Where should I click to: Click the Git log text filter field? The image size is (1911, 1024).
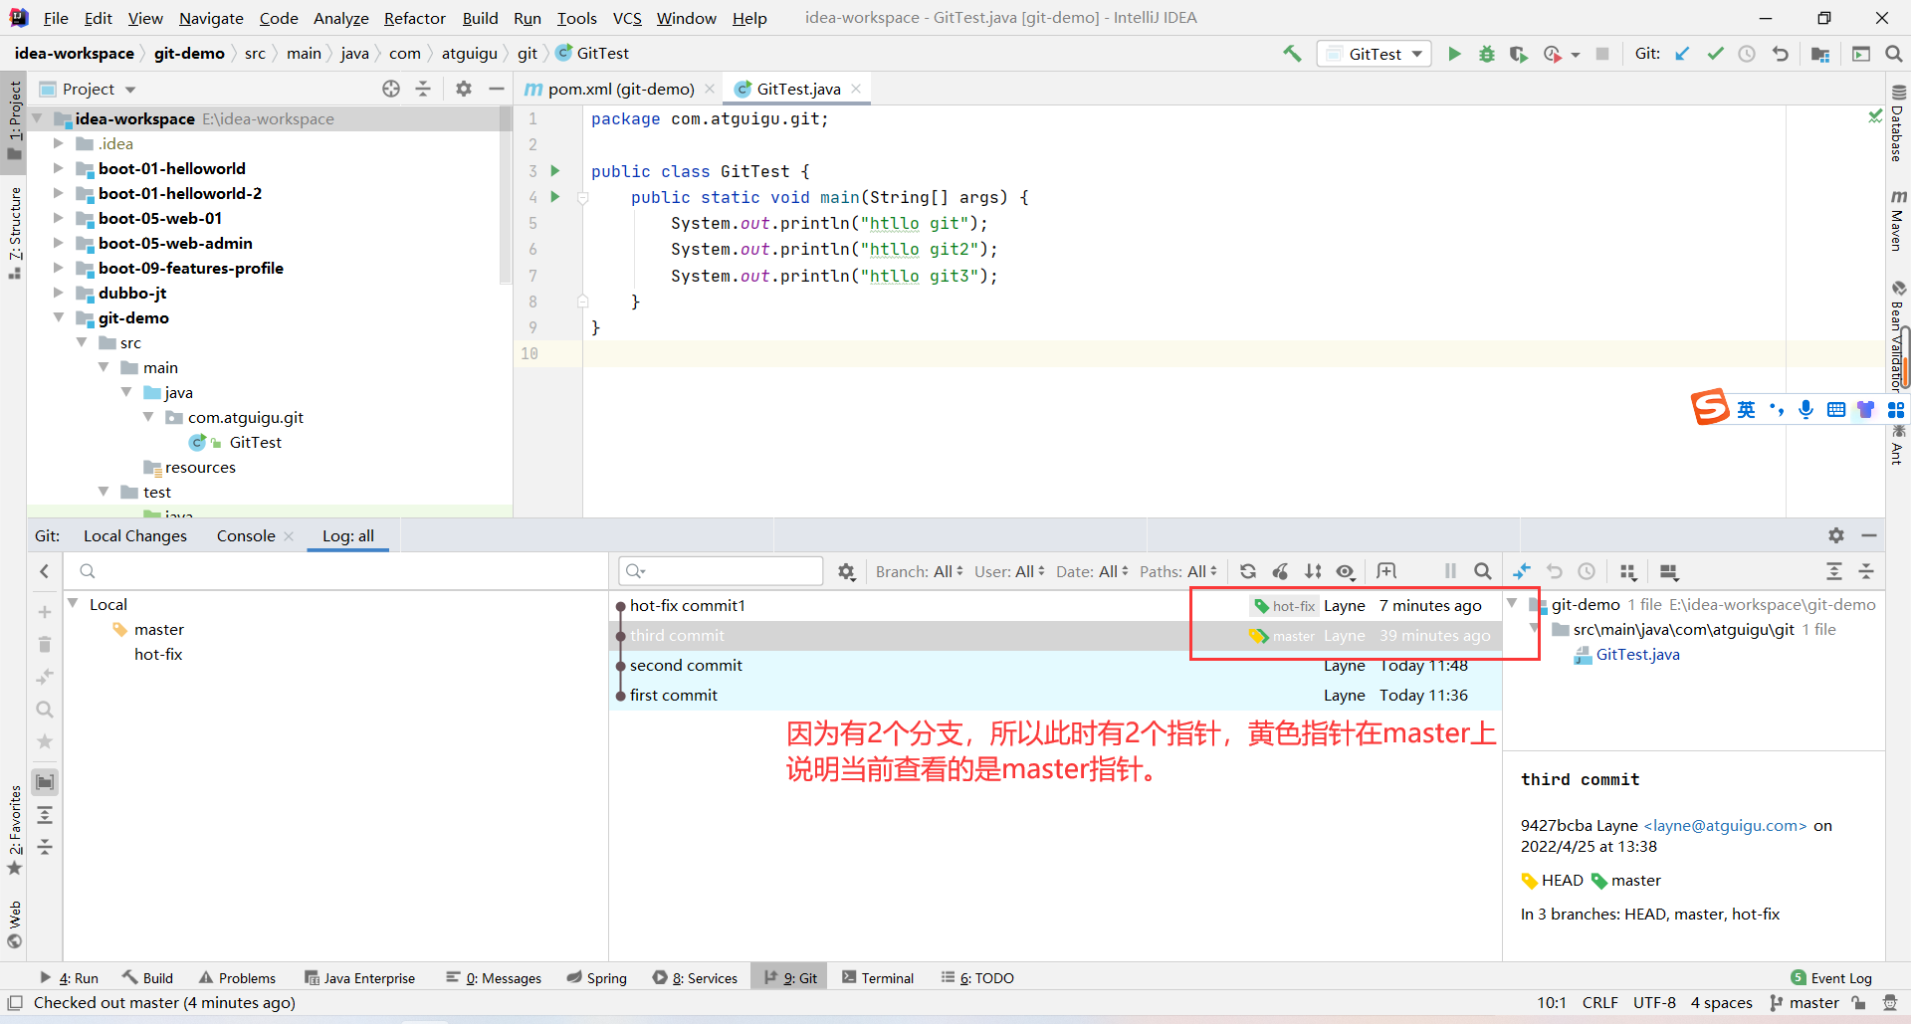pos(721,571)
